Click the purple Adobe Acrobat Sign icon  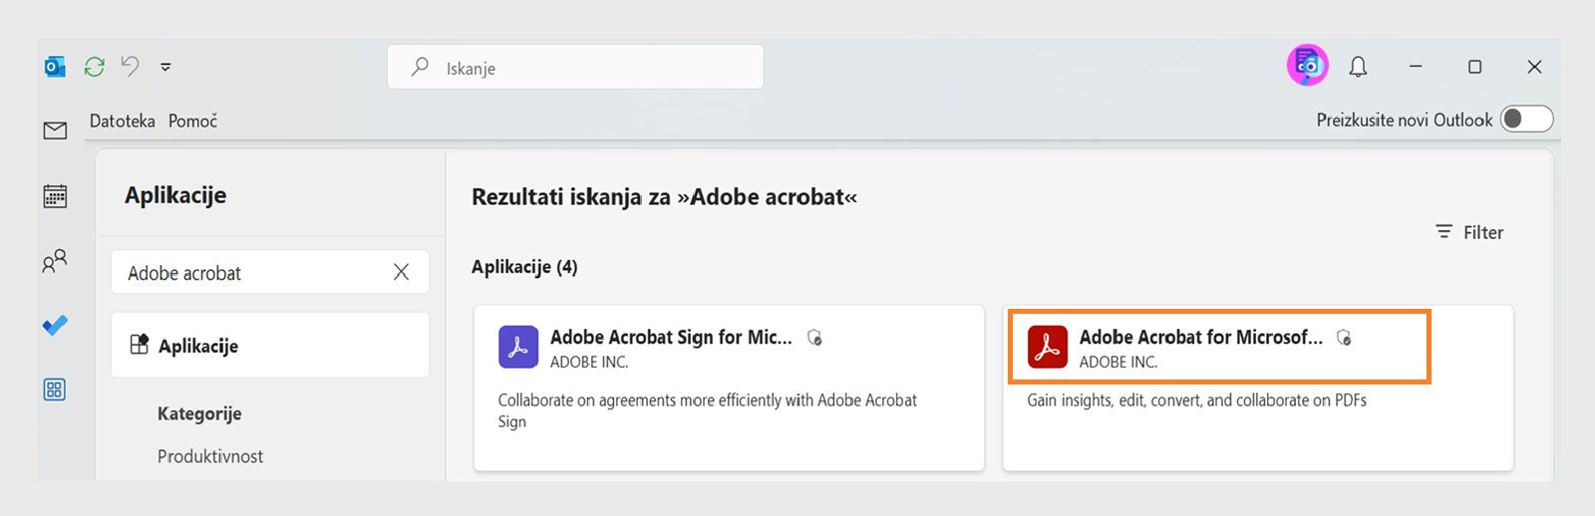point(518,347)
